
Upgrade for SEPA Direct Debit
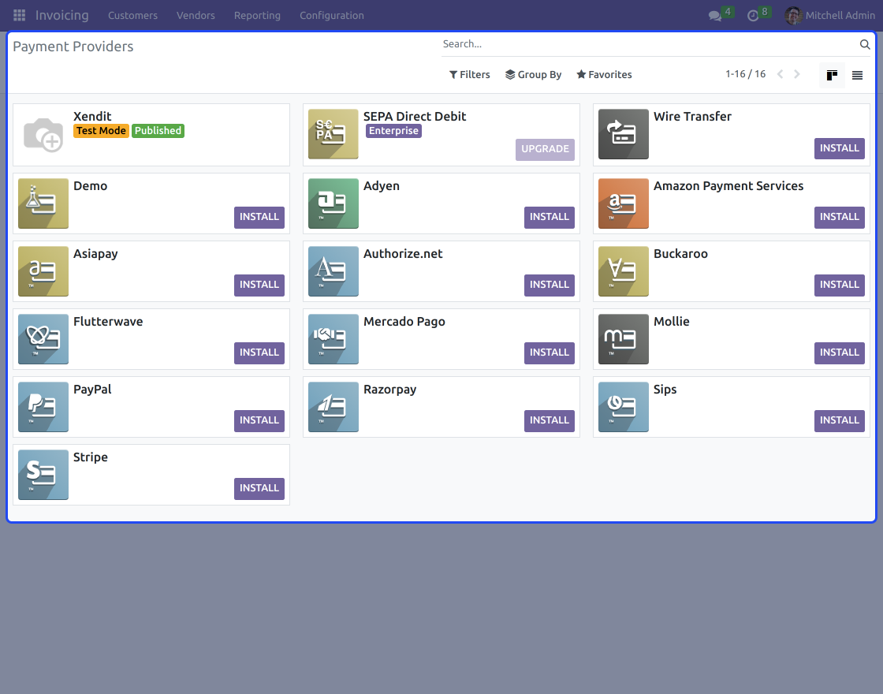[x=545, y=149]
